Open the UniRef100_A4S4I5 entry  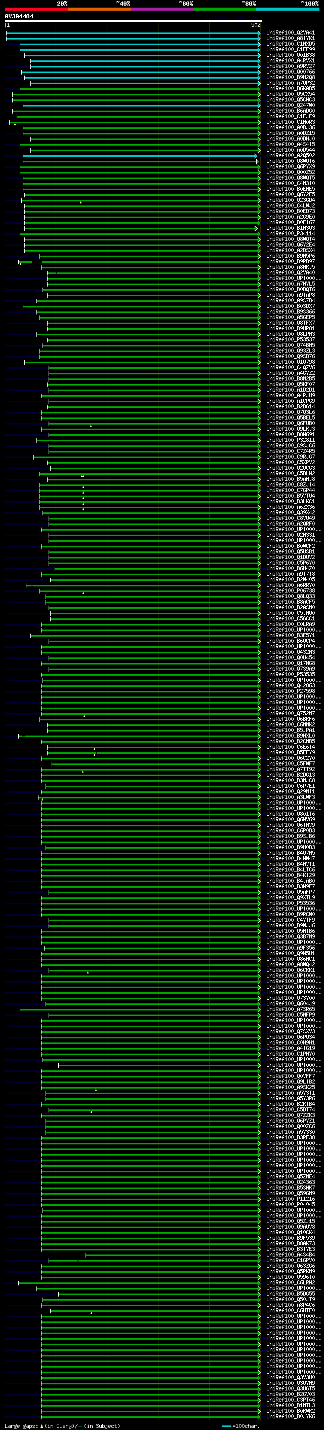[x=290, y=145]
